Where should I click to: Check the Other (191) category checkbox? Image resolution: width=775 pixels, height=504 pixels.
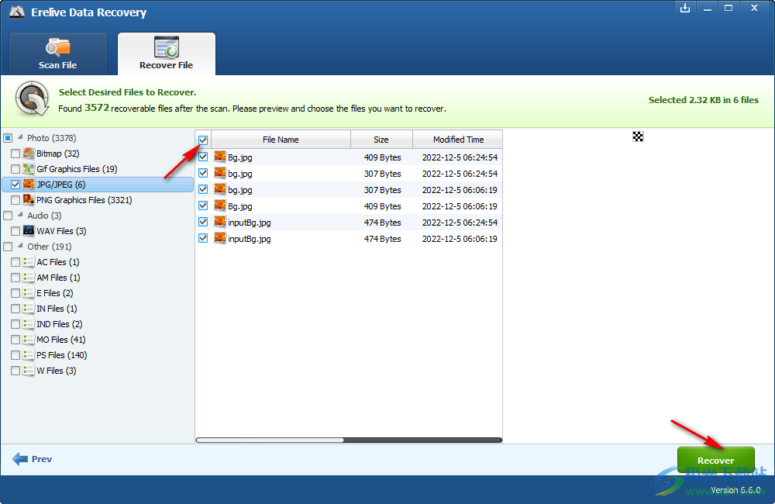8,247
